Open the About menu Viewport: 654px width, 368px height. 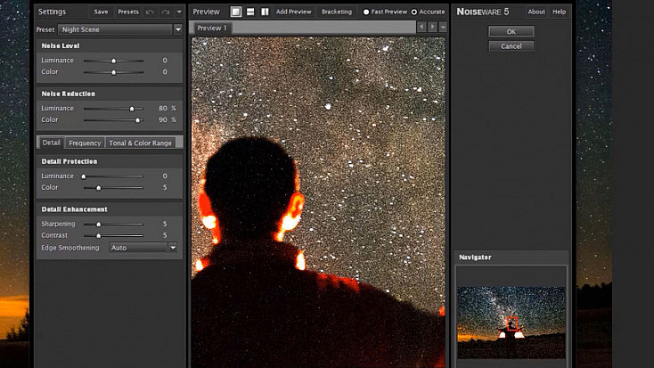536,12
